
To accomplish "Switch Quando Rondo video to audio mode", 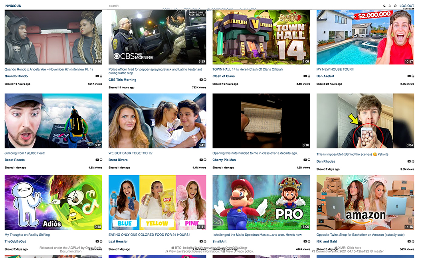I will coord(101,76).
